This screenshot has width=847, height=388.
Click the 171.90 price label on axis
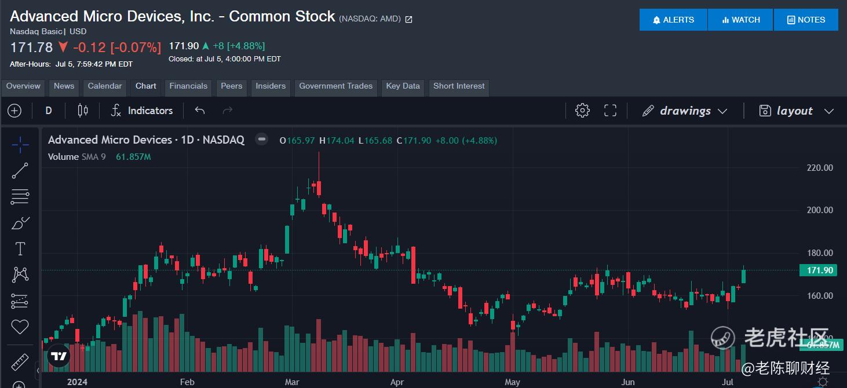click(x=817, y=270)
